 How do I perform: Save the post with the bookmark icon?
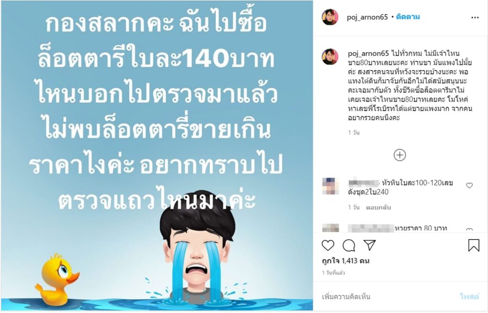tap(474, 245)
